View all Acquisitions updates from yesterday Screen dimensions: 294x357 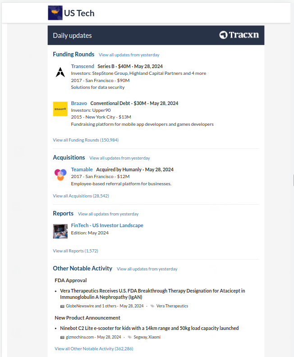click(x=119, y=158)
